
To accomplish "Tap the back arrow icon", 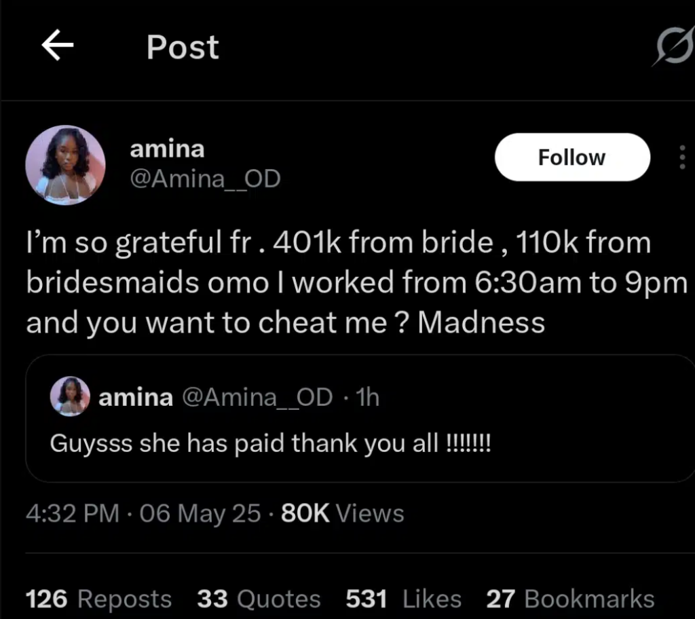I will [58, 47].
